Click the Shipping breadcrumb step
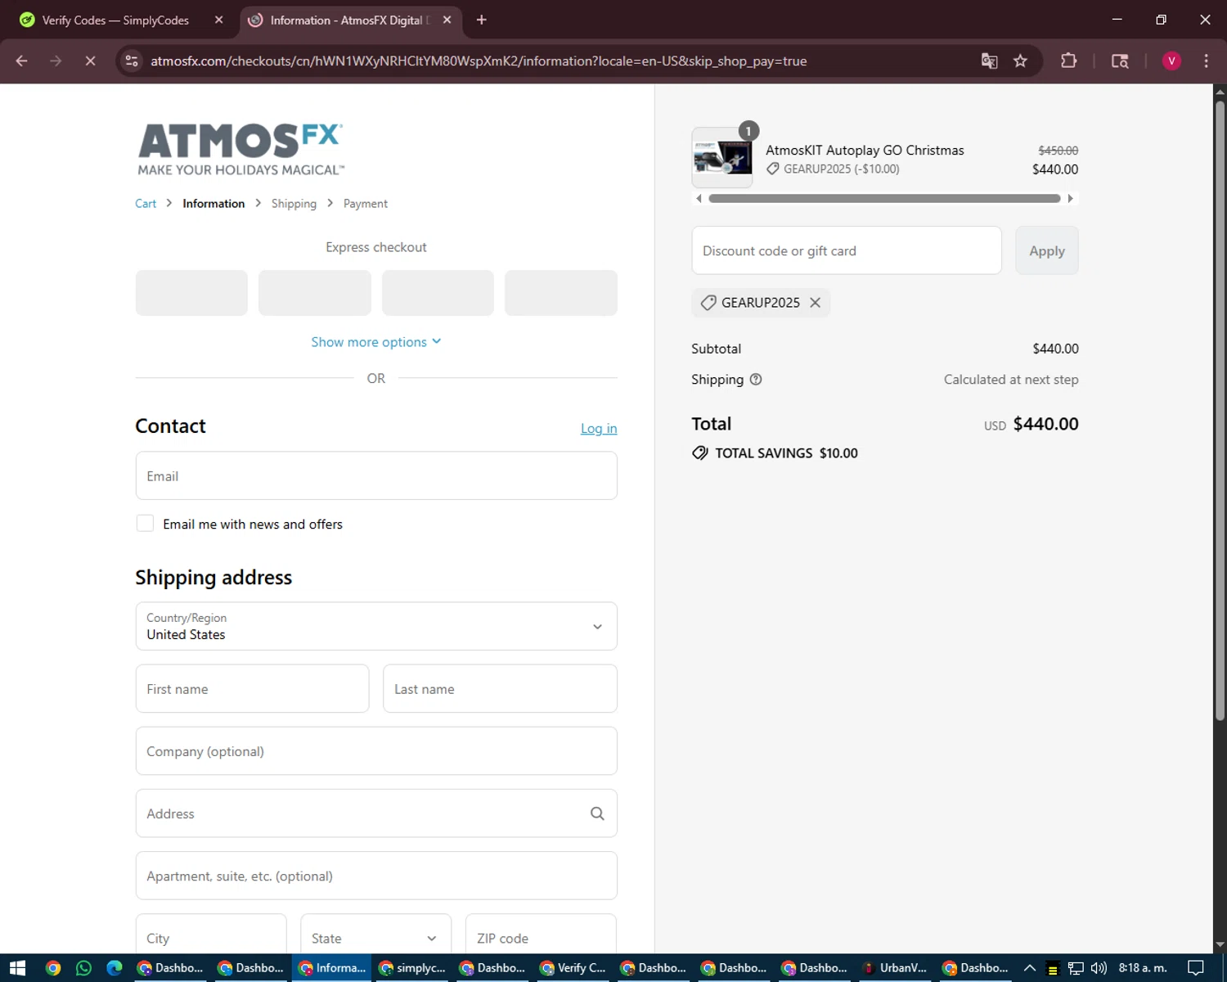Screen dimensions: 1227x982 [x=294, y=204]
